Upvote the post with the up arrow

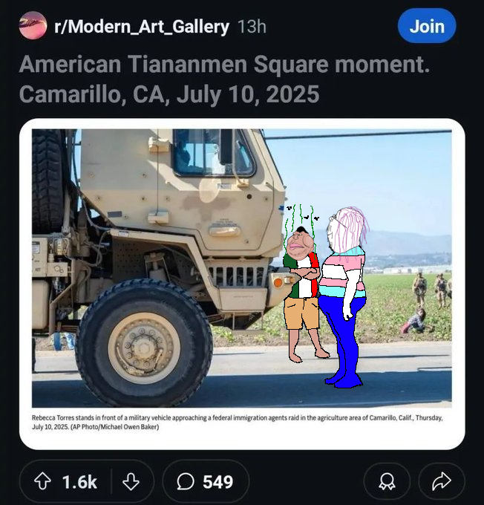[42, 481]
